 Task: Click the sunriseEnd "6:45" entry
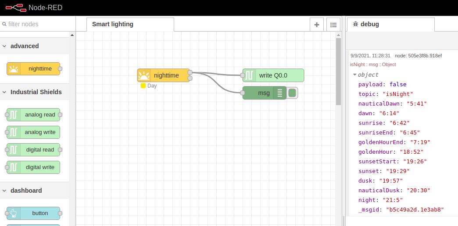pos(389,132)
